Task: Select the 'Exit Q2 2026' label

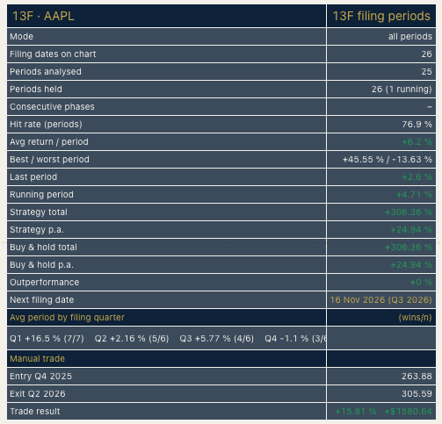Action: (x=38, y=393)
